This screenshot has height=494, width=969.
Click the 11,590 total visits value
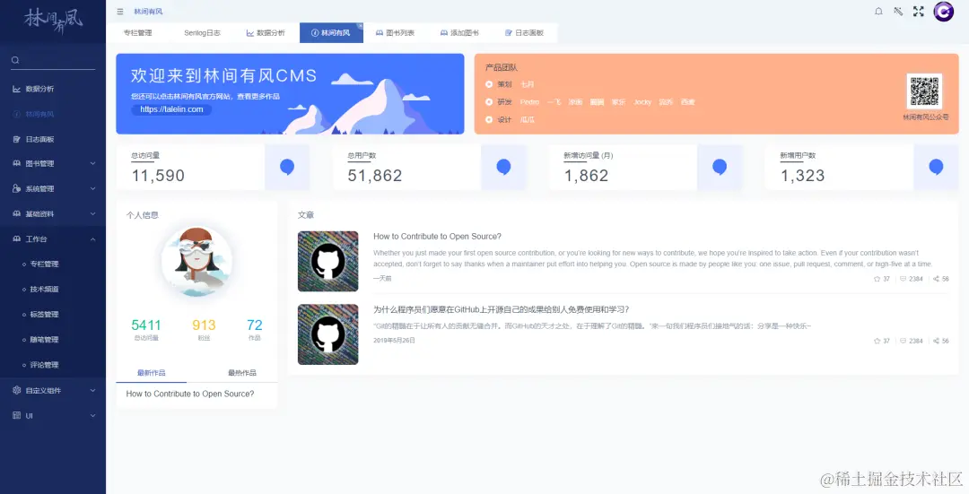pyautogui.click(x=158, y=176)
